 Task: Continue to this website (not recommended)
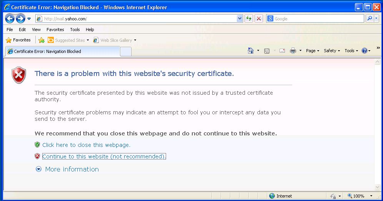[x=104, y=157]
